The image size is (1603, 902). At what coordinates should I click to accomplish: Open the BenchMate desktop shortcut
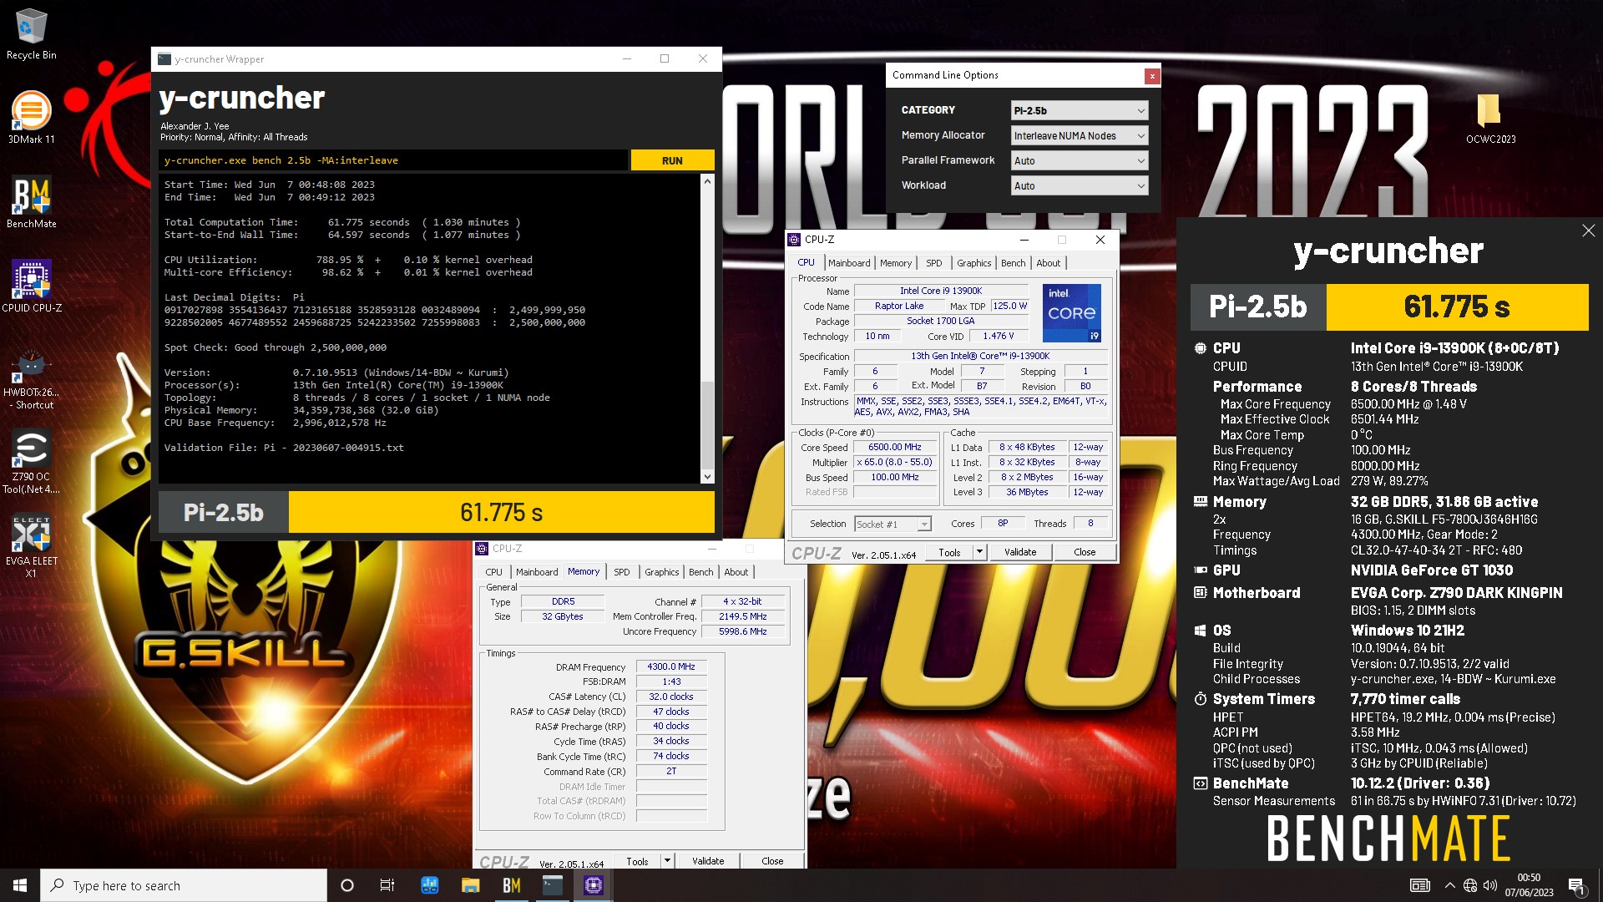pyautogui.click(x=31, y=202)
